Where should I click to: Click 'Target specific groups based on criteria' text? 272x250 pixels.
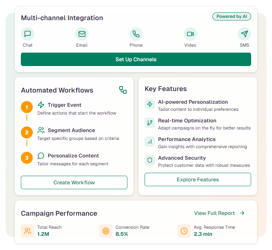78,138
